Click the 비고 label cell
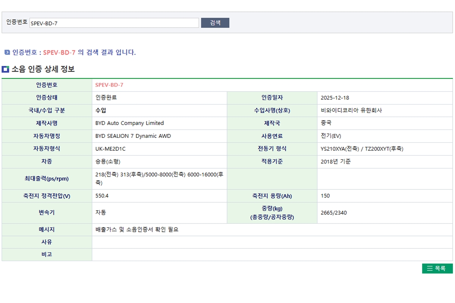The image size is (455, 303). (x=47, y=255)
